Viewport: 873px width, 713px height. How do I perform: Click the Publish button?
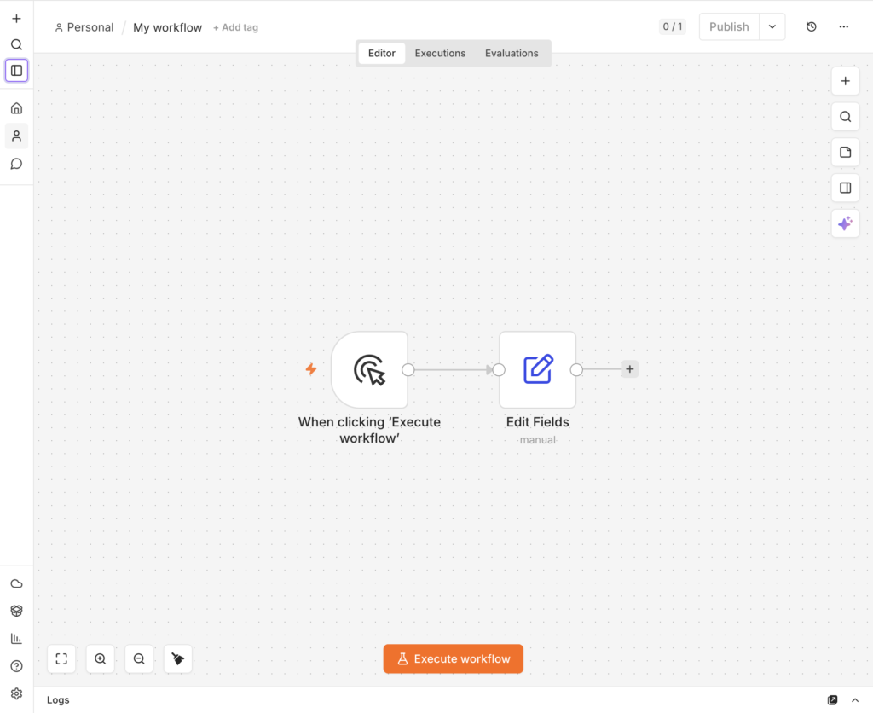(729, 26)
